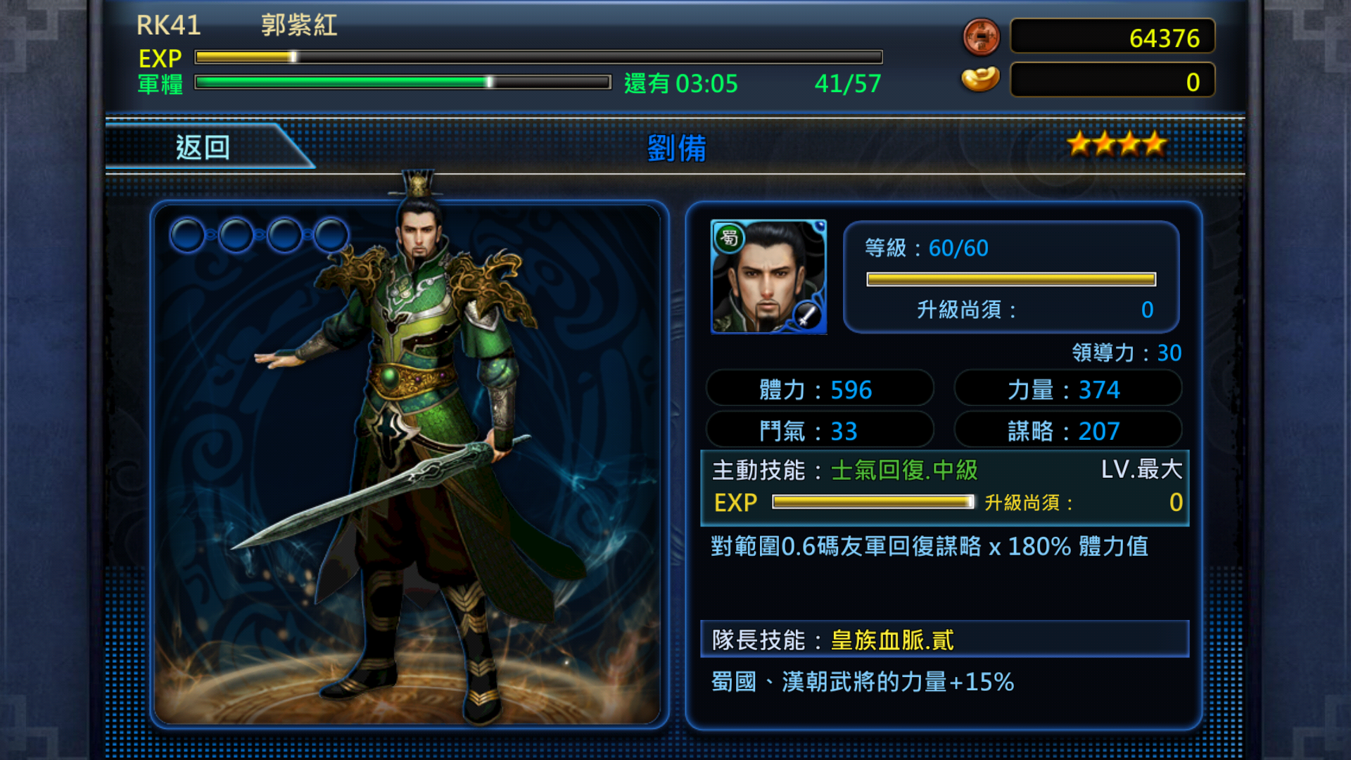This screenshot has height=760, width=1351.
Task: Select the third blue equipment orb slot
Action: [284, 235]
